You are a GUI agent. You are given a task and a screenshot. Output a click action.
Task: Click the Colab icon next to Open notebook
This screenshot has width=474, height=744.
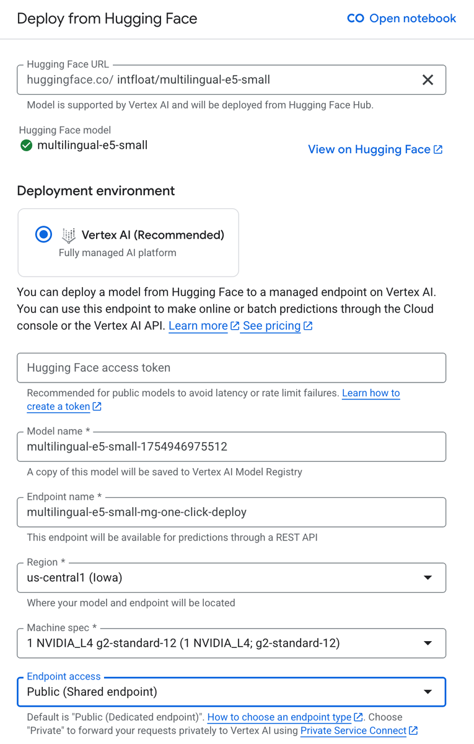(355, 19)
